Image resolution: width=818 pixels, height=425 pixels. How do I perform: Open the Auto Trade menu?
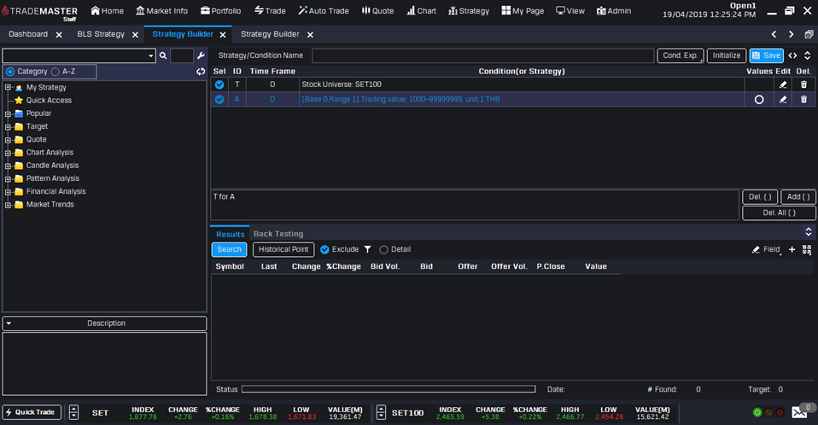click(324, 10)
